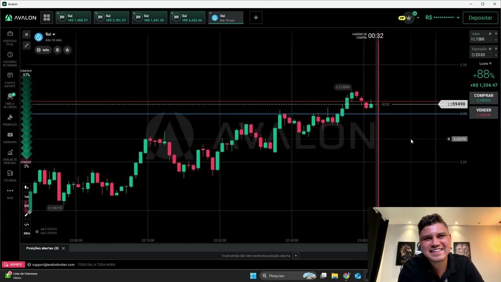The width and height of the screenshot is (501, 282).
Task: Select the drawing pencil tool on the chart
Action: 26,215
